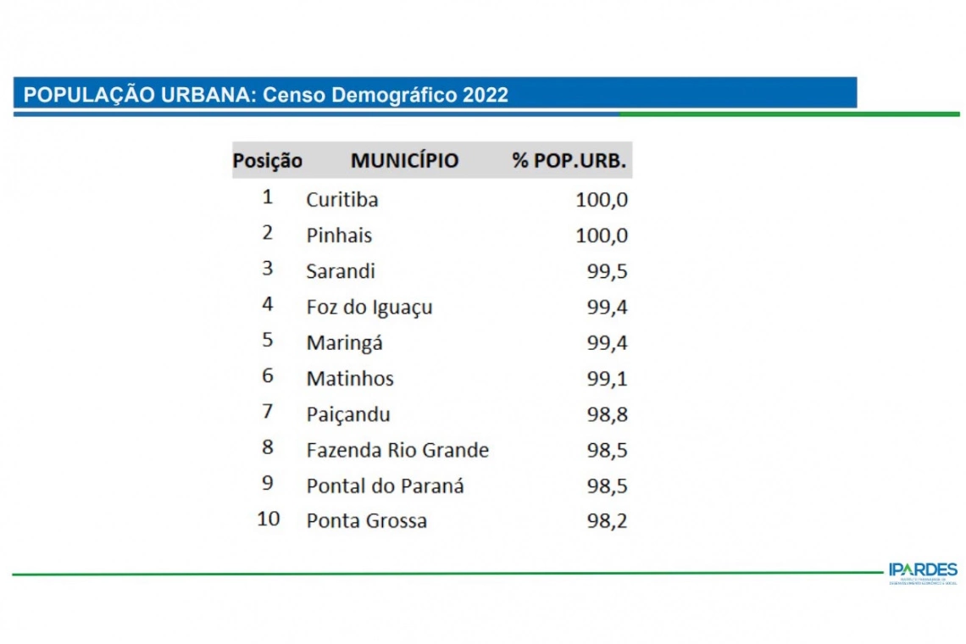Click the Foz do Iguaçu entry
This screenshot has height=644, width=966.
(369, 307)
